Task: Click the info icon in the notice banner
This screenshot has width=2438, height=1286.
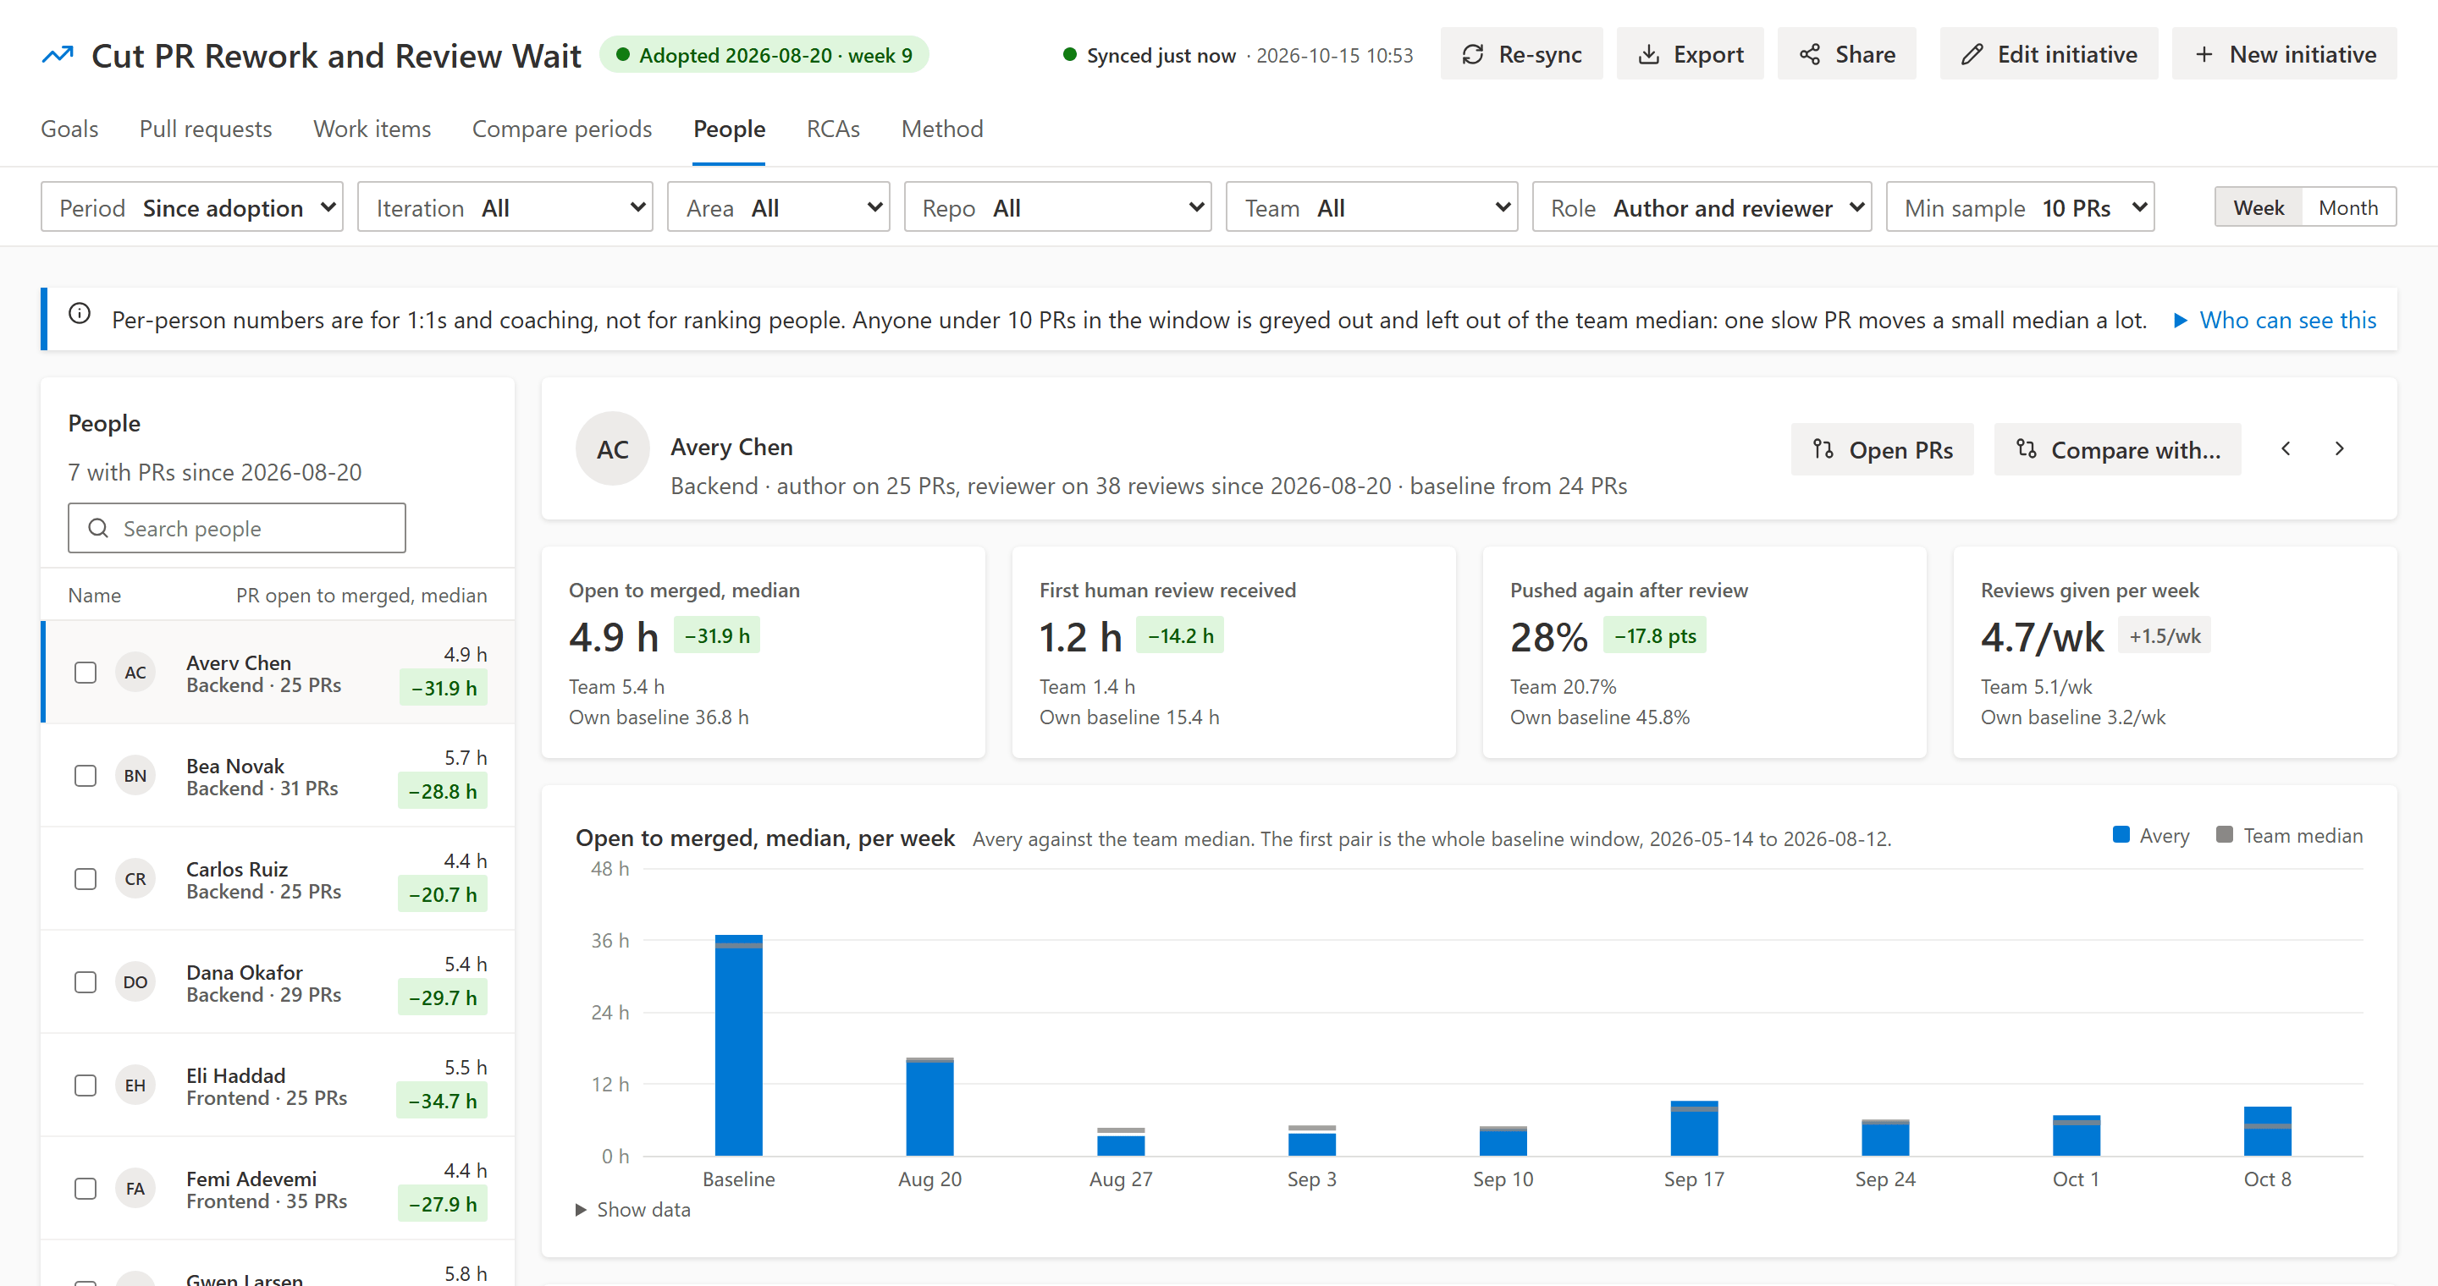Action: (80, 314)
